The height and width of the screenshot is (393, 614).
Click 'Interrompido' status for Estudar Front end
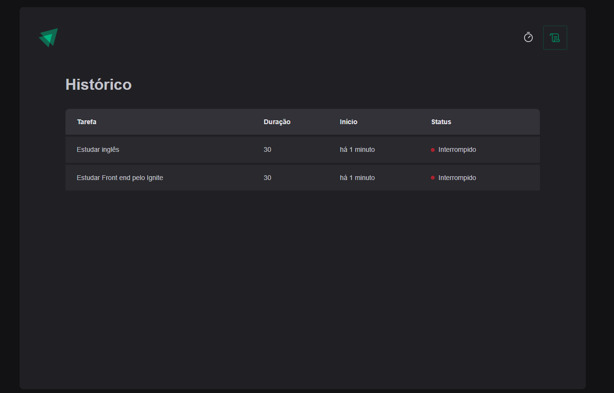(x=457, y=178)
